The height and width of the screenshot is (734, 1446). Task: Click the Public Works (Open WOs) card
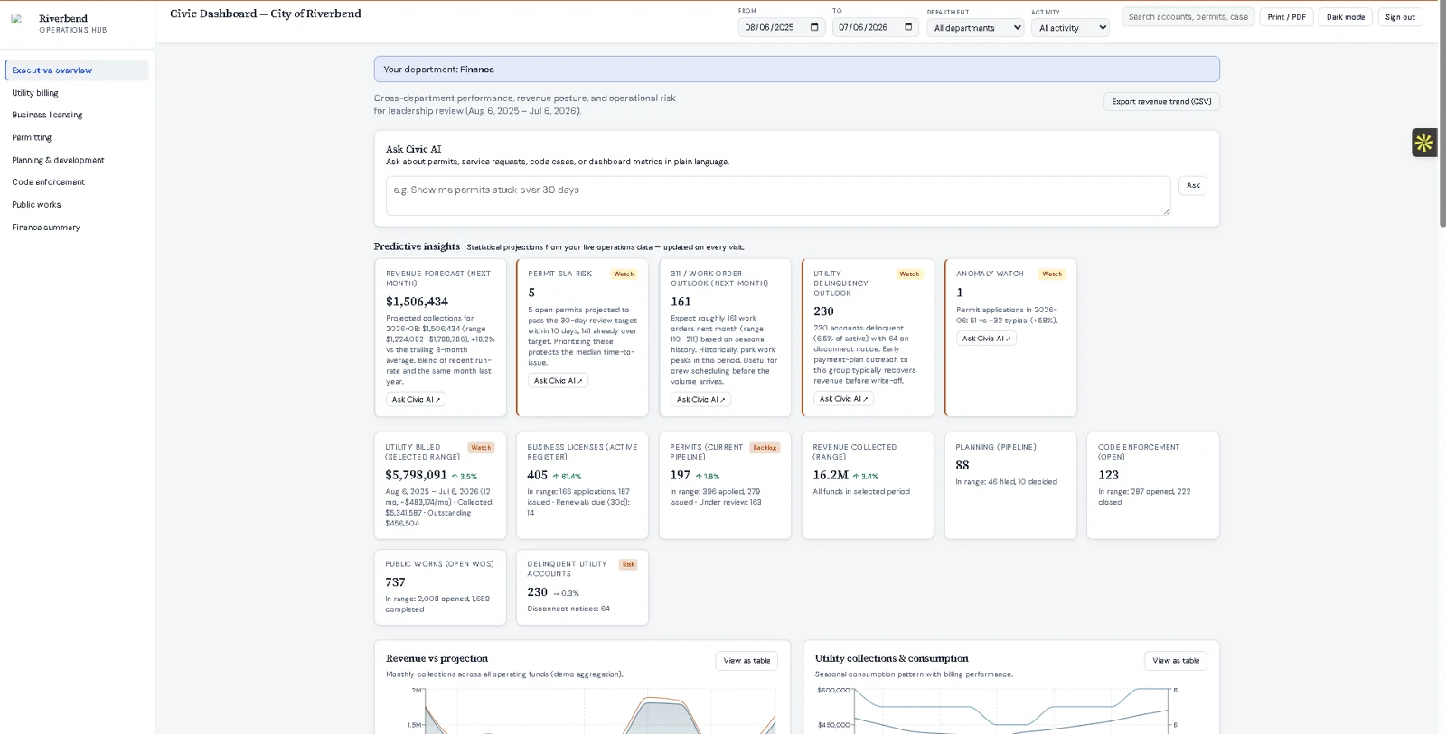pyautogui.click(x=440, y=588)
